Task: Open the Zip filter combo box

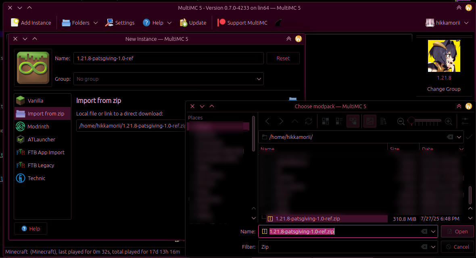Action: [x=348, y=247]
